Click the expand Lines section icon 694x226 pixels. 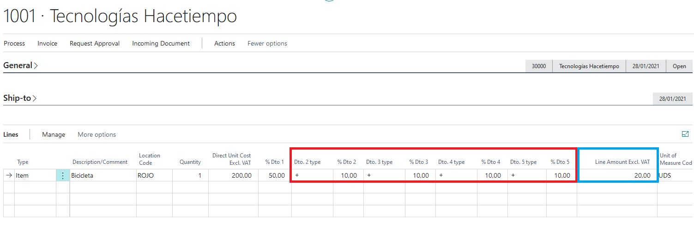click(685, 134)
